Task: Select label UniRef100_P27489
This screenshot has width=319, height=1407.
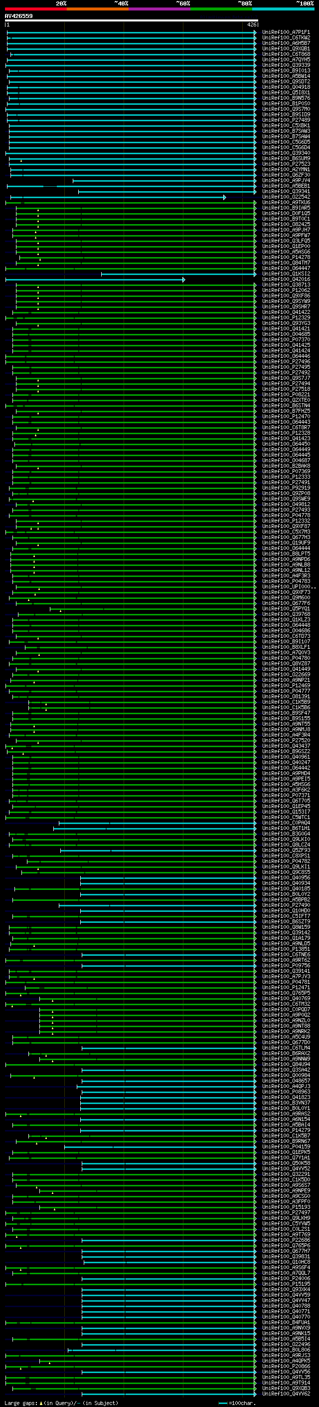Action: tap(286, 120)
